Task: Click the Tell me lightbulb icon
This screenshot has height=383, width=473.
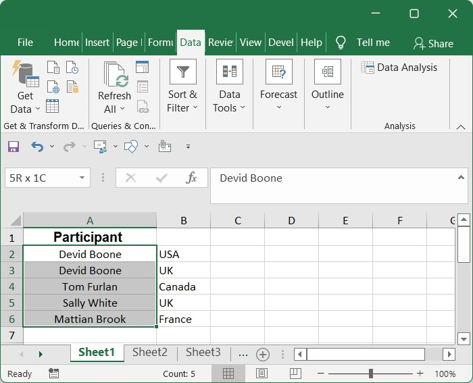Action: pos(341,43)
